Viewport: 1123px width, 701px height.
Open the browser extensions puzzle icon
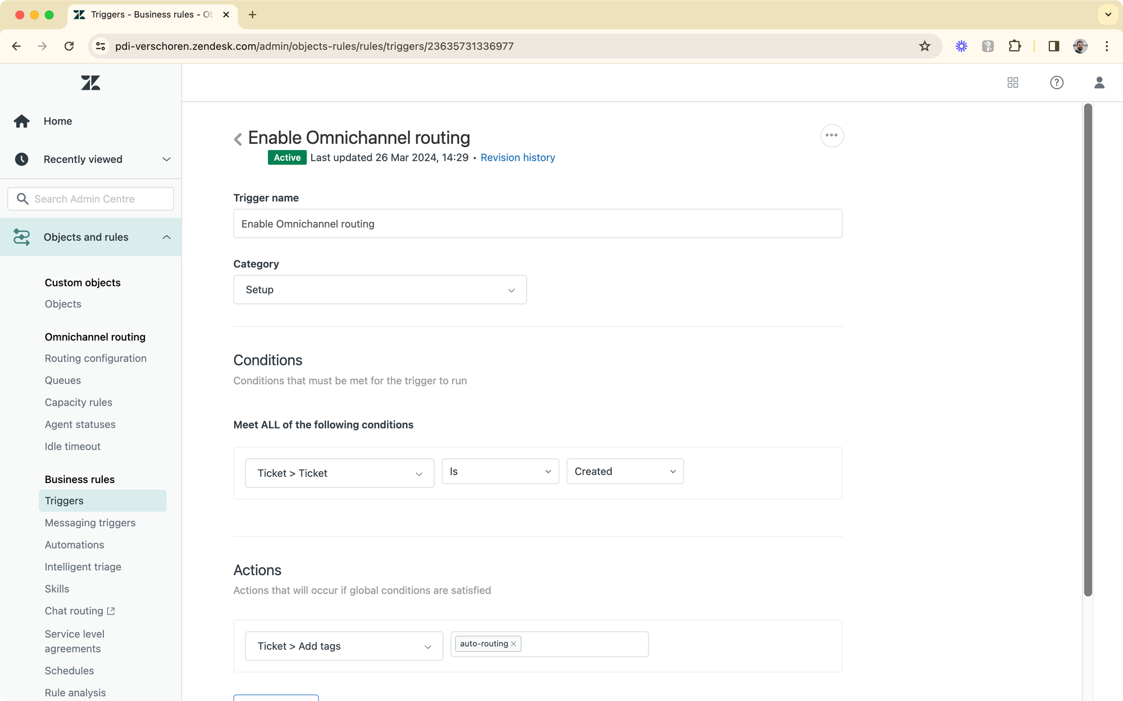click(x=1014, y=46)
